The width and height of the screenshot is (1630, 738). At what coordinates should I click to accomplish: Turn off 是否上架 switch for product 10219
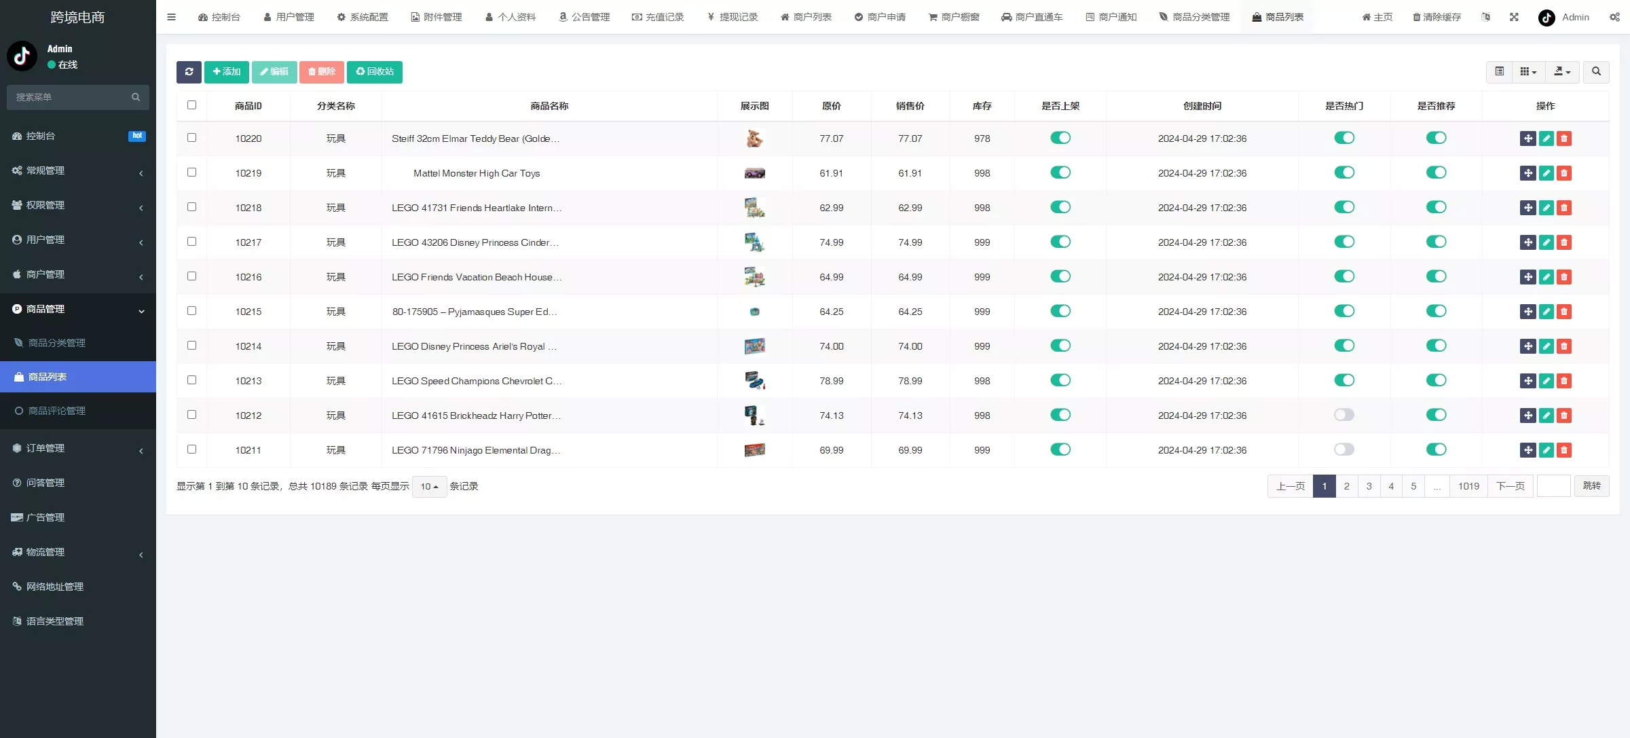(x=1060, y=172)
